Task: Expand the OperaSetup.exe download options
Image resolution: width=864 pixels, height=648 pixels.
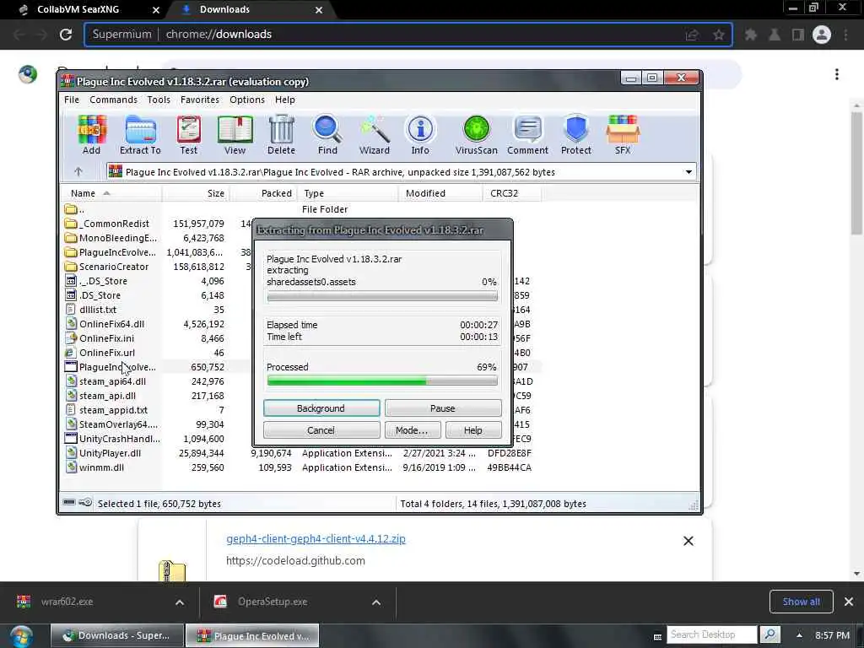Action: 376,602
